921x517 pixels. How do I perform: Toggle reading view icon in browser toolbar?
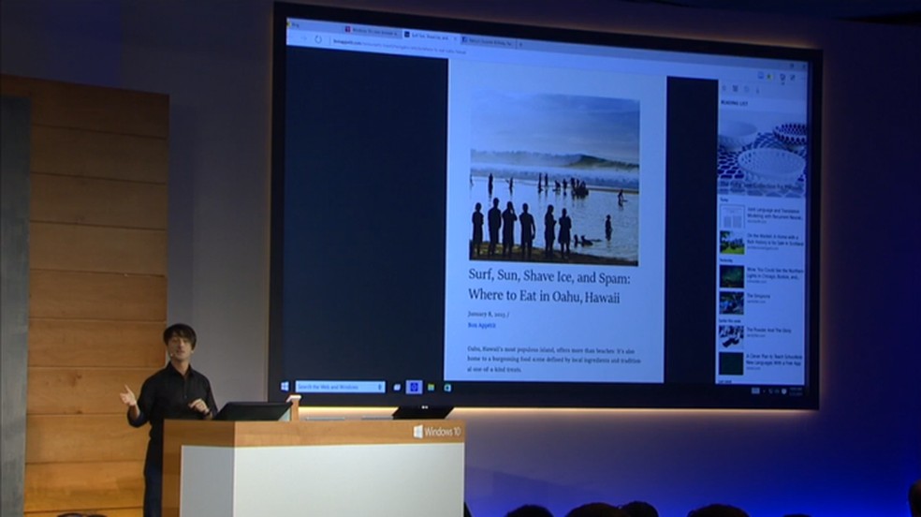(x=761, y=76)
